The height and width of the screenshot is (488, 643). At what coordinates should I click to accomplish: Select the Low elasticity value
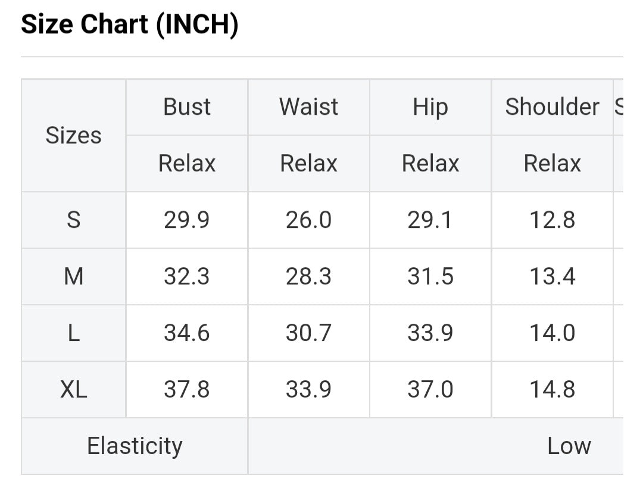tap(569, 446)
